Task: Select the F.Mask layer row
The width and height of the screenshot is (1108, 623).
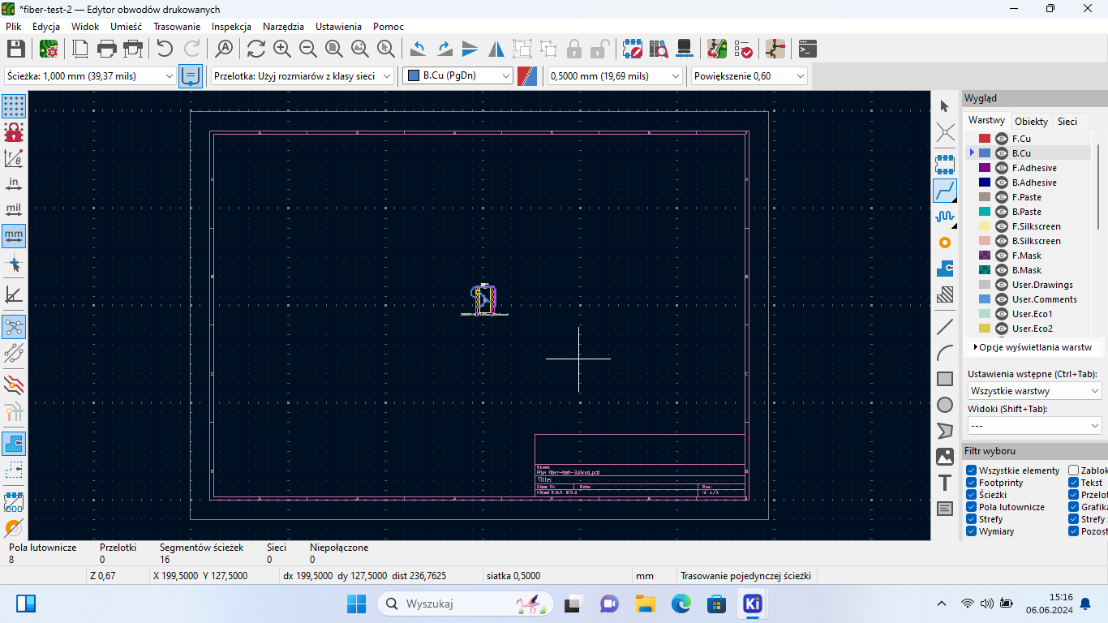Action: pyautogui.click(x=1029, y=256)
